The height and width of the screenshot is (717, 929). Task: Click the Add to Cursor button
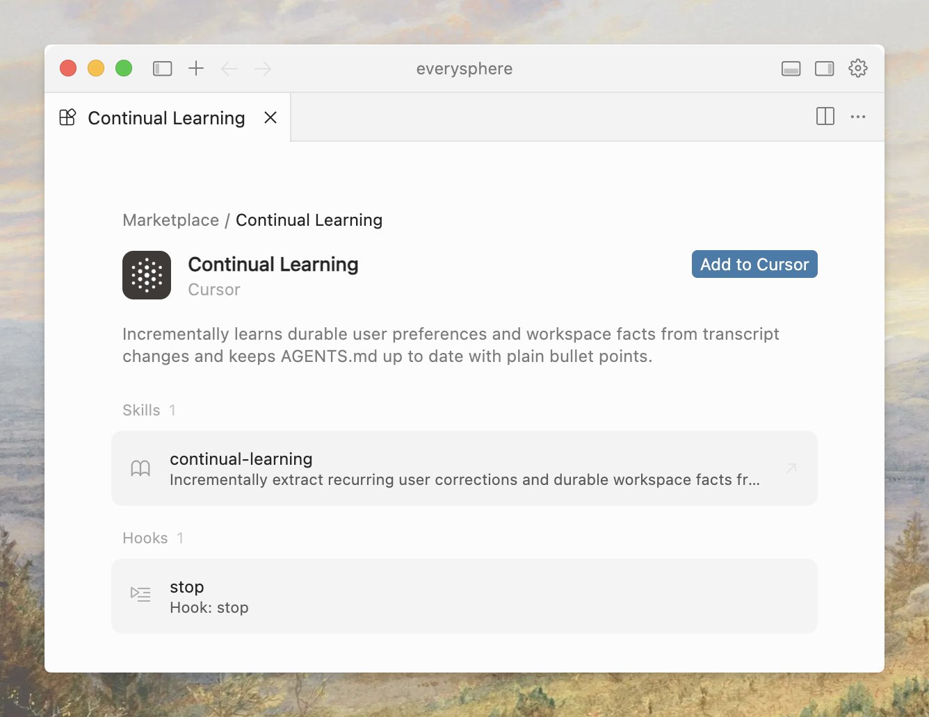pyautogui.click(x=754, y=264)
